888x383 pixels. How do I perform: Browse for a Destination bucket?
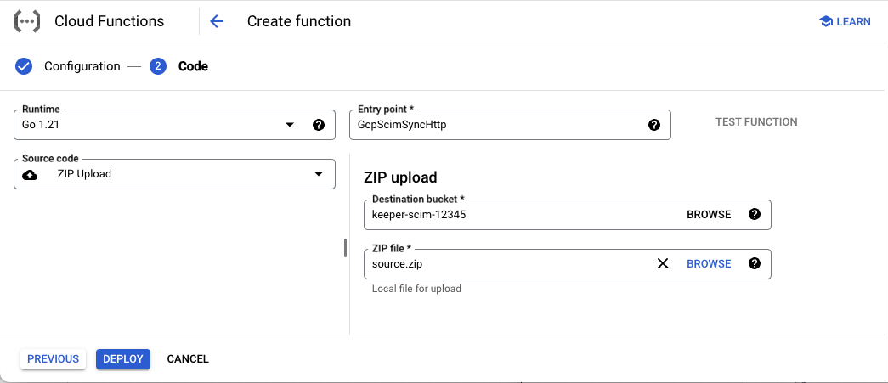tap(709, 215)
